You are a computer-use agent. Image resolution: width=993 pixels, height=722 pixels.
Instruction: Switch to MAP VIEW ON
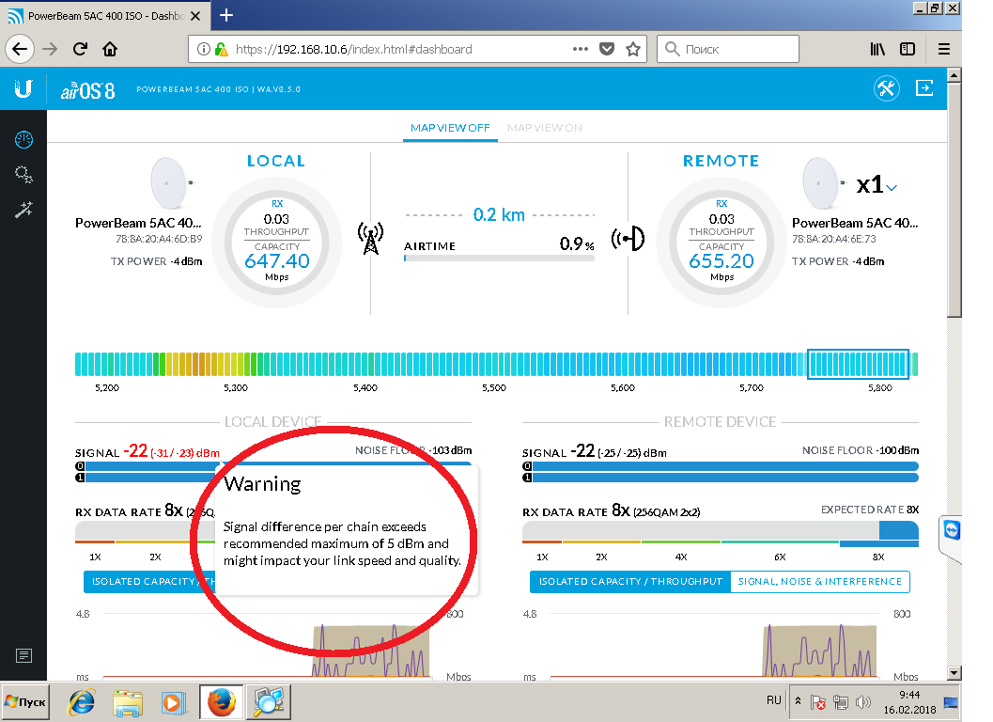[545, 128]
